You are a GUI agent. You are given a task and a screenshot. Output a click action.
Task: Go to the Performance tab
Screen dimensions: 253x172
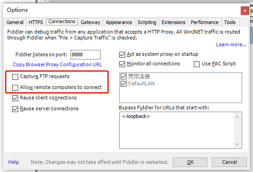point(205,22)
